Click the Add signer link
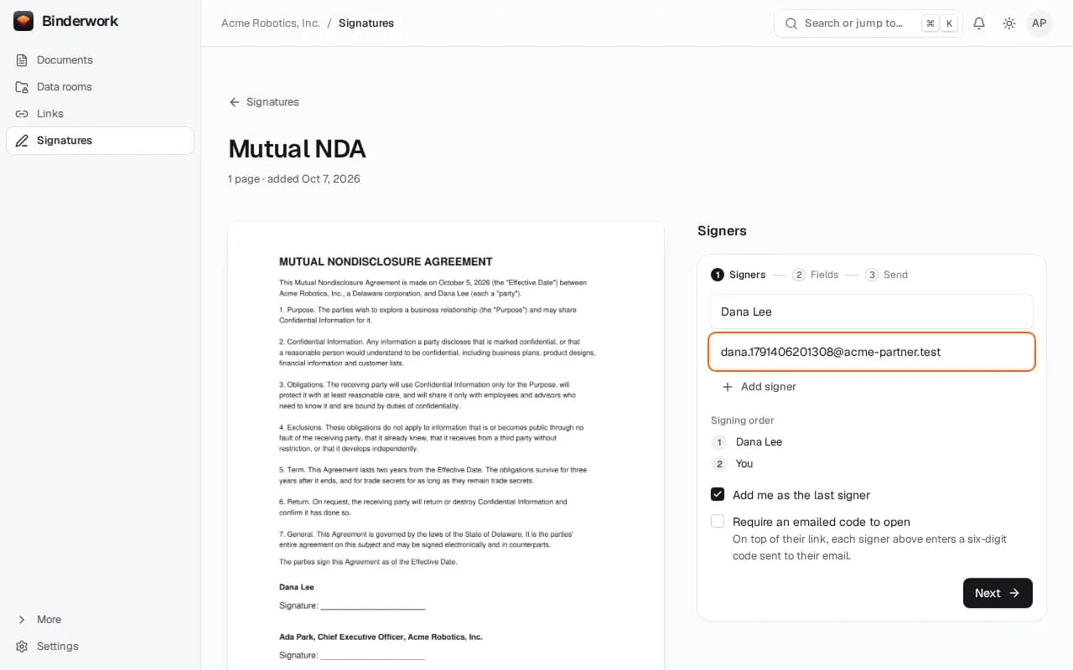This screenshot has width=1073, height=670. pos(759,387)
